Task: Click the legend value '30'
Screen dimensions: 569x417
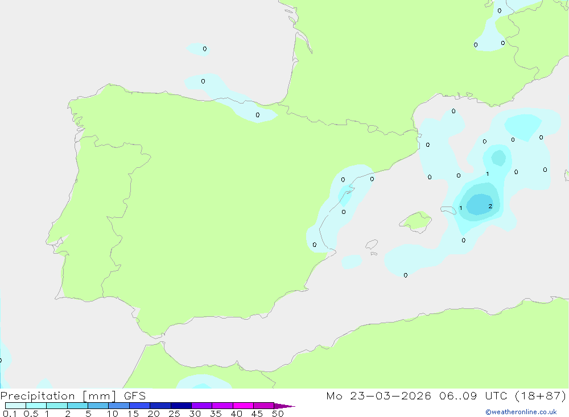Action: pyautogui.click(x=195, y=414)
